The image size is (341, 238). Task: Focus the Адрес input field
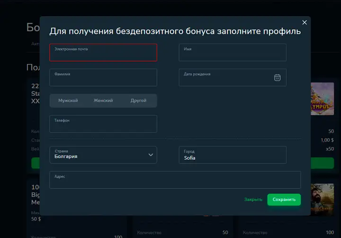click(x=175, y=180)
